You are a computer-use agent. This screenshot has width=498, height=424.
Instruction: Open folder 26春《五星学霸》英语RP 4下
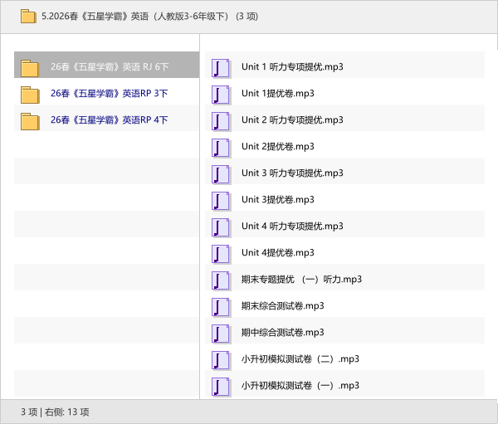coord(109,120)
